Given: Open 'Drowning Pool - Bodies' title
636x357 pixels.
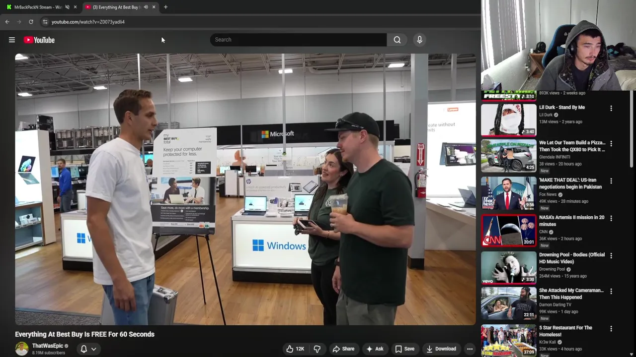Looking at the screenshot, I should pos(572,258).
